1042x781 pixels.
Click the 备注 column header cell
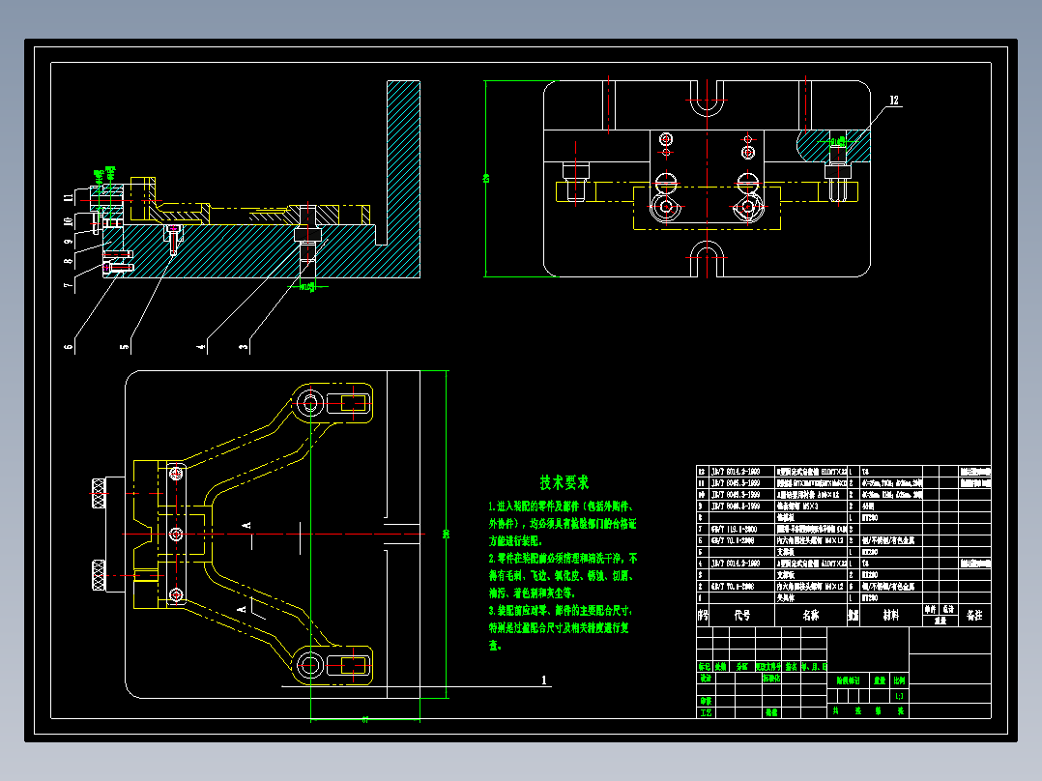[974, 615]
